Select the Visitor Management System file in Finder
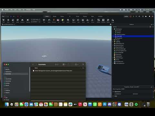The image size is (155, 116). 53,71
